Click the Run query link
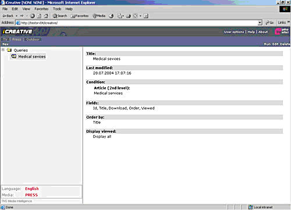Image resolution: width=291 pixels, height=210 pixels. tap(267, 44)
